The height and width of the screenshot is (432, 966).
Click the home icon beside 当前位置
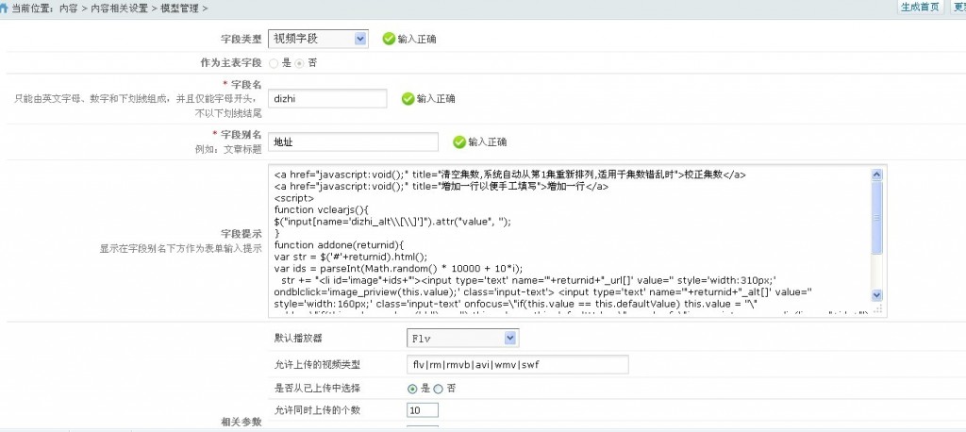click(x=5, y=8)
